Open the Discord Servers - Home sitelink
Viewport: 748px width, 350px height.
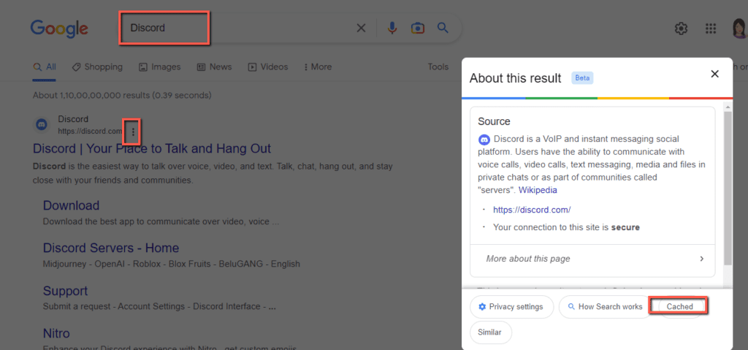[x=111, y=248]
